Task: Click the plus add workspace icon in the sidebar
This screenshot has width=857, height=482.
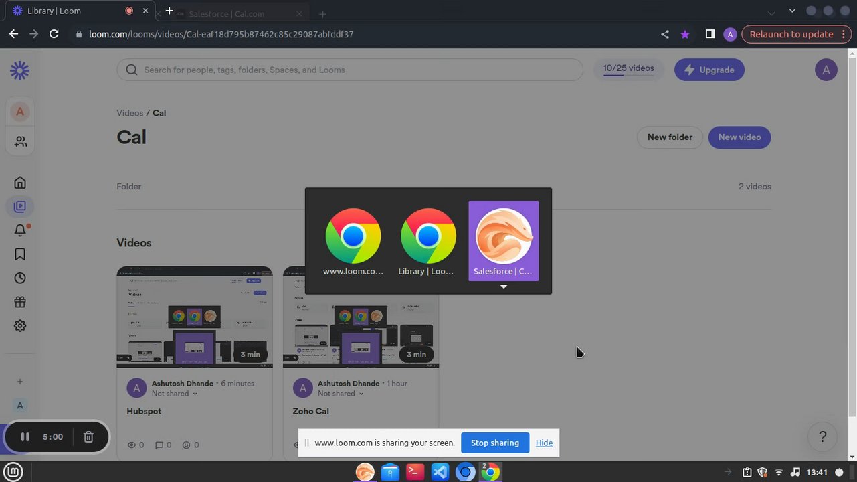Action: tap(20, 382)
